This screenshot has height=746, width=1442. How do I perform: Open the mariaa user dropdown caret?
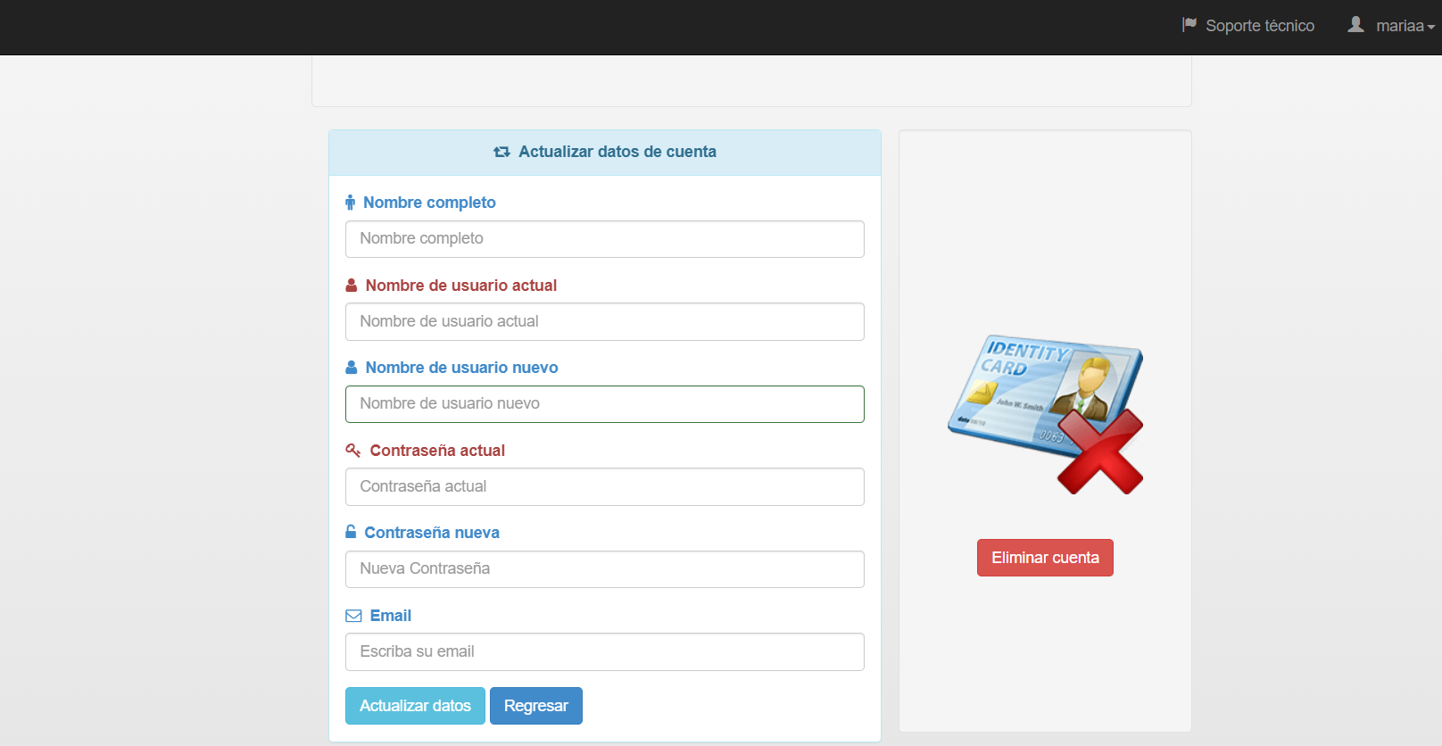(1431, 28)
